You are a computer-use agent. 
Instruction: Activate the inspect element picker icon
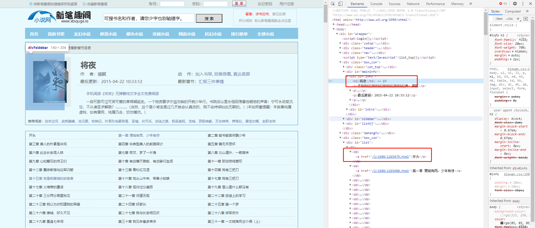click(333, 4)
